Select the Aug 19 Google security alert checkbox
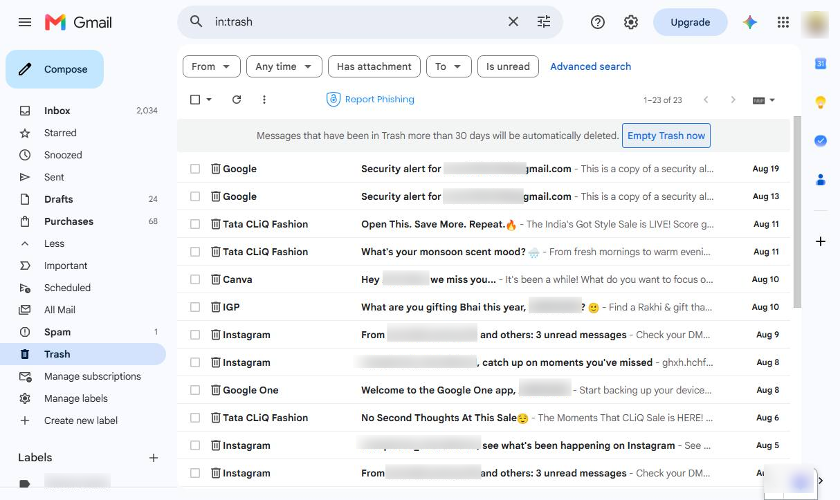Screen dimensions: 840x500 195,169
